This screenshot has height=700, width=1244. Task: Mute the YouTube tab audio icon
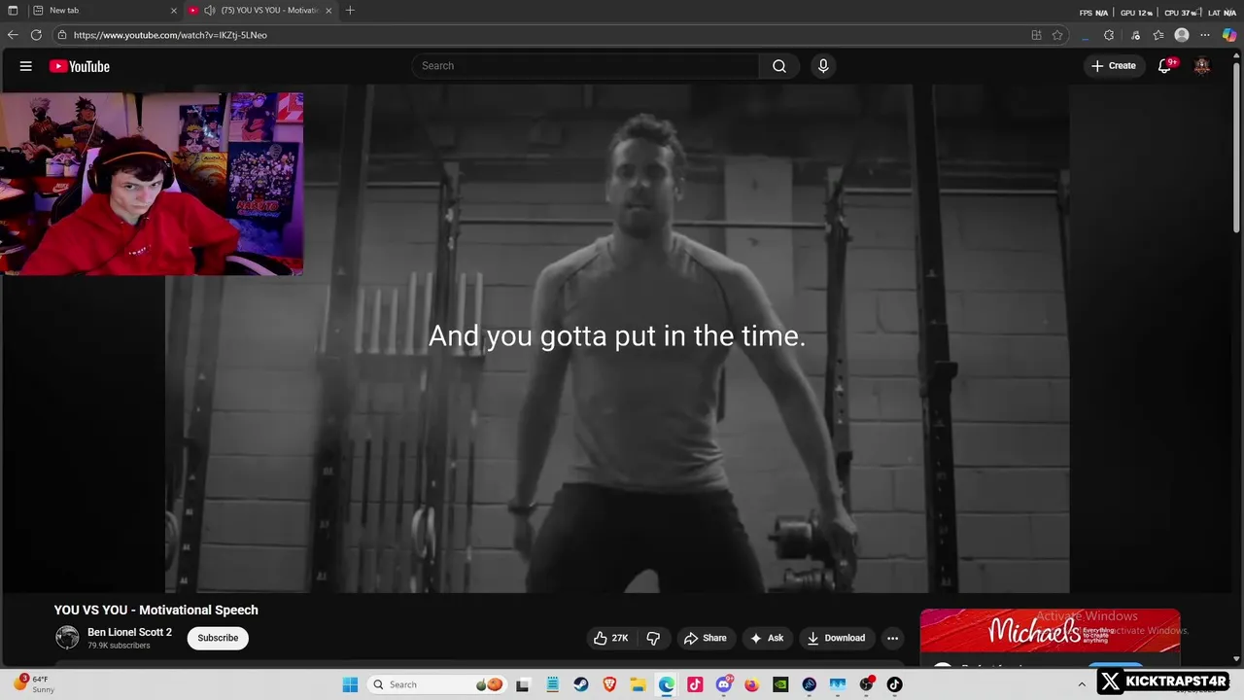tap(210, 10)
